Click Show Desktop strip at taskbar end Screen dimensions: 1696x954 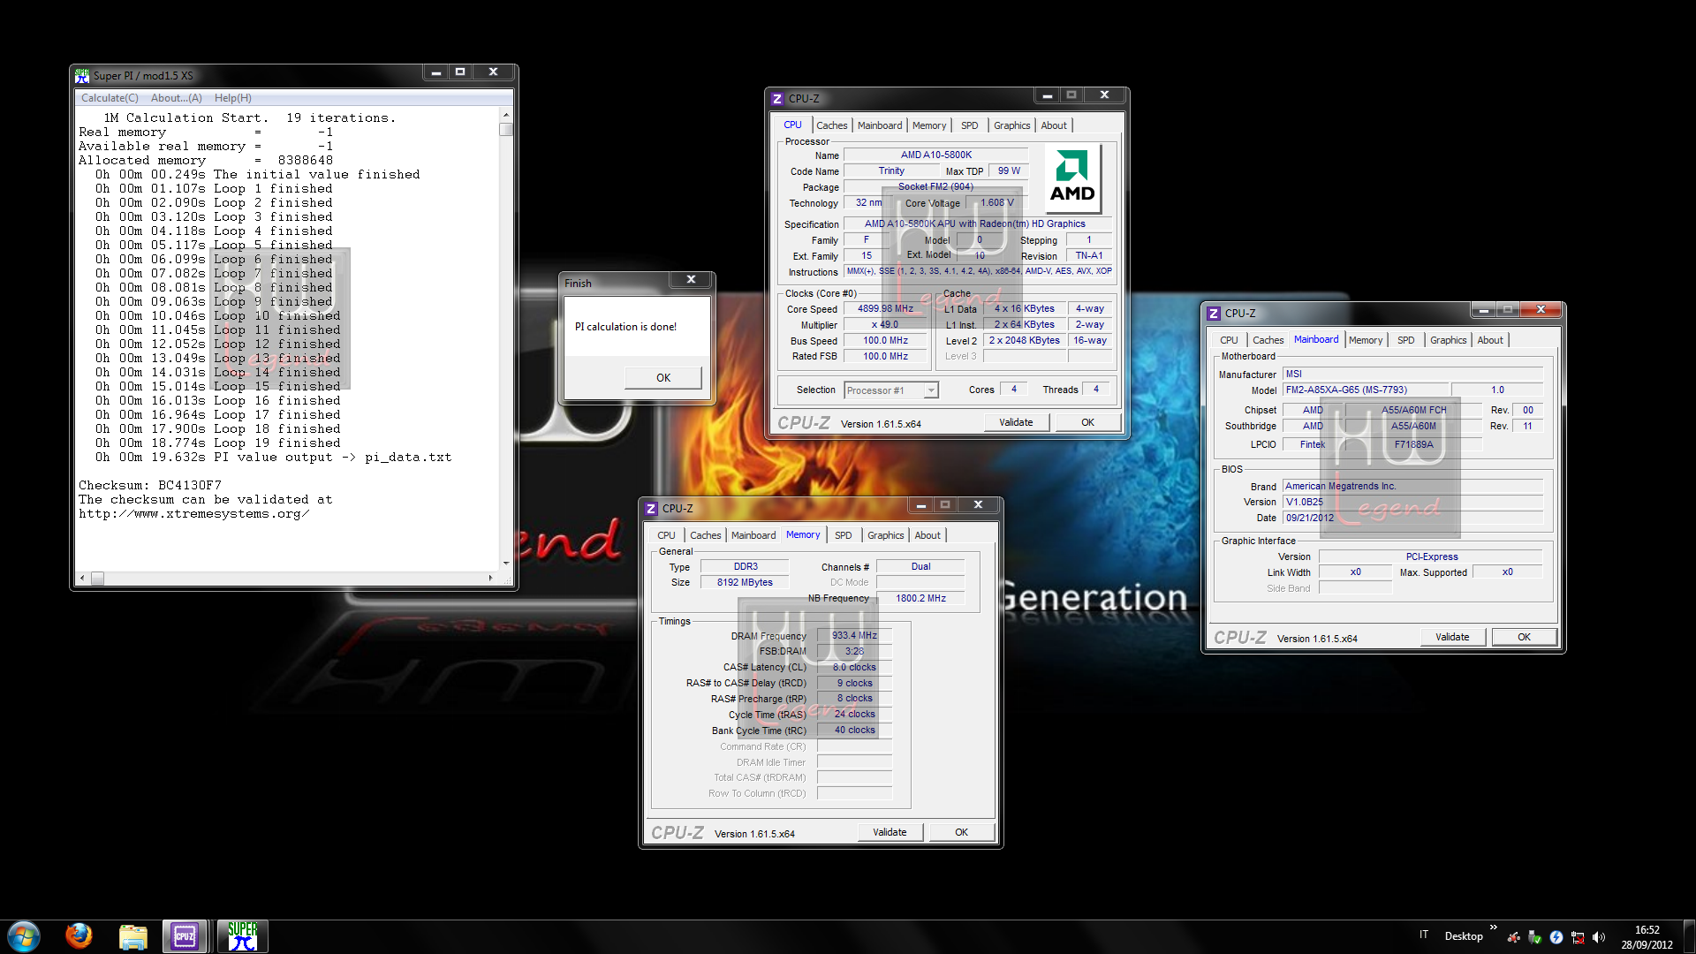pyautogui.click(x=1689, y=936)
